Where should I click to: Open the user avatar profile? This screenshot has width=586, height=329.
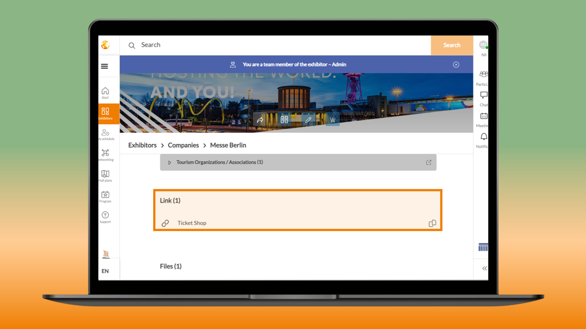click(x=483, y=45)
